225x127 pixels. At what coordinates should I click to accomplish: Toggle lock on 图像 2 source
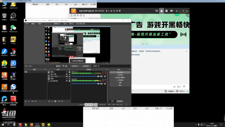click(69, 72)
